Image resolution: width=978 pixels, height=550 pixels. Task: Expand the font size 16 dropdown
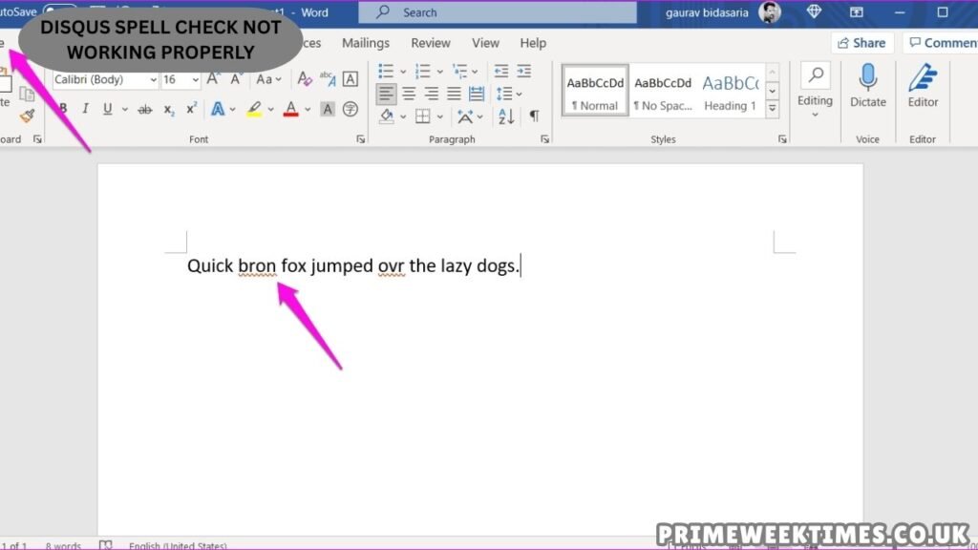[x=195, y=80]
